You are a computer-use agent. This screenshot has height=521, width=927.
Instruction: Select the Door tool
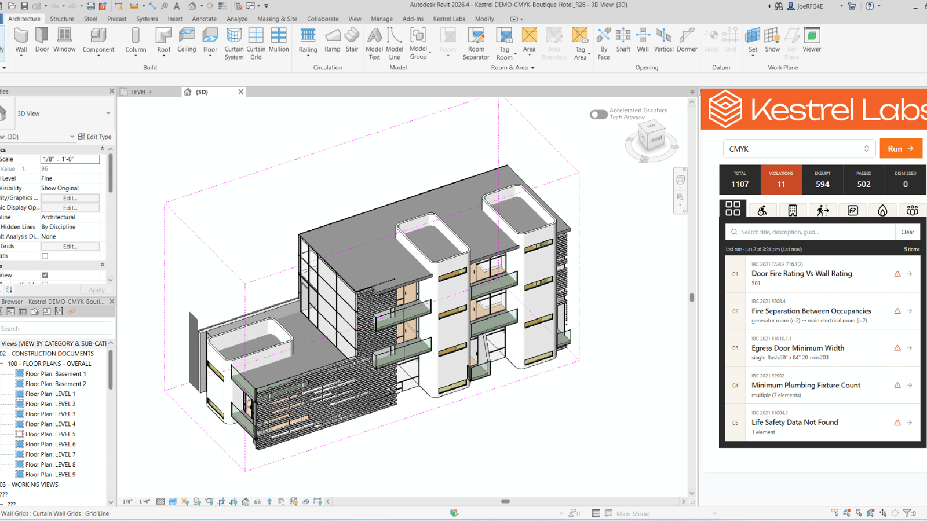(x=42, y=41)
